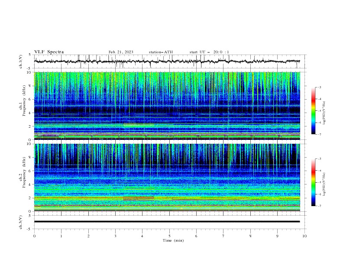Image resolution: width=343 pixels, height=265 pixels.
Task: Click the ch.2 spectrogram color scale bar
Action: point(314,182)
